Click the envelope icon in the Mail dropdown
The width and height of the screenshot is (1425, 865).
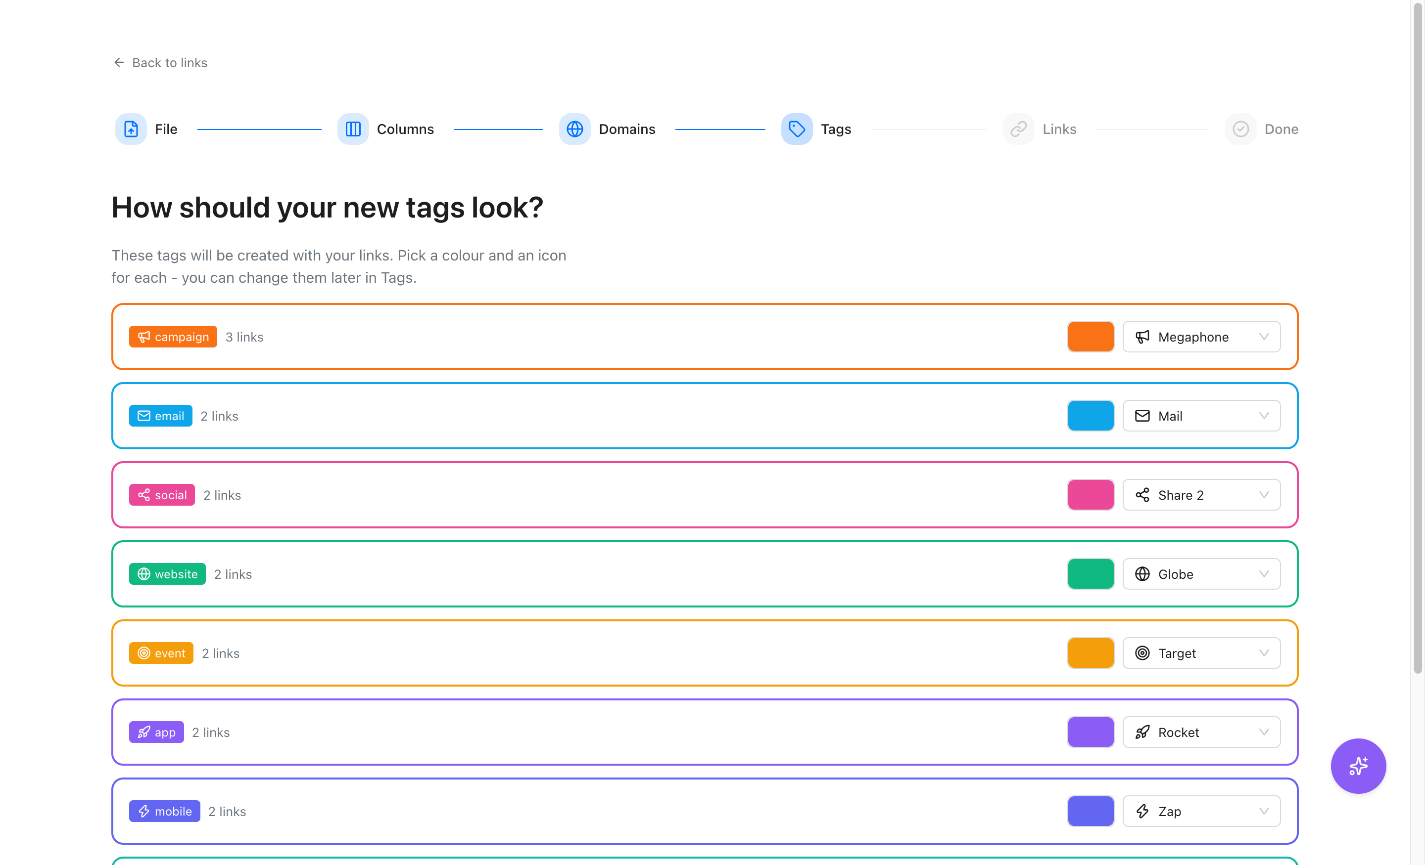click(1142, 416)
